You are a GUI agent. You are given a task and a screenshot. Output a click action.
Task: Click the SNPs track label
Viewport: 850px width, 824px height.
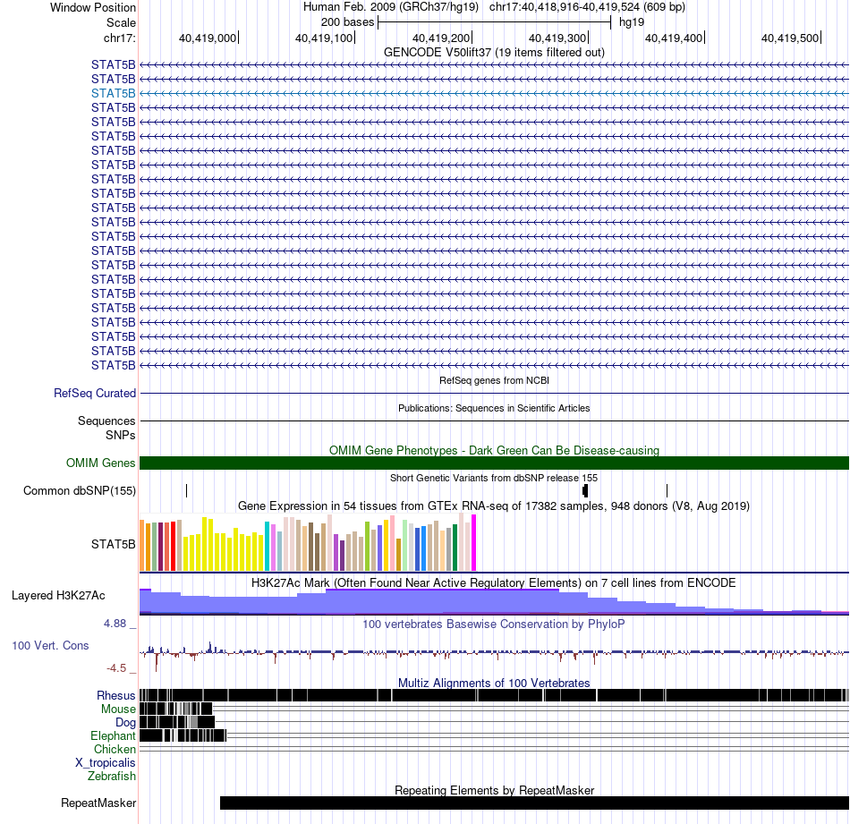[121, 436]
